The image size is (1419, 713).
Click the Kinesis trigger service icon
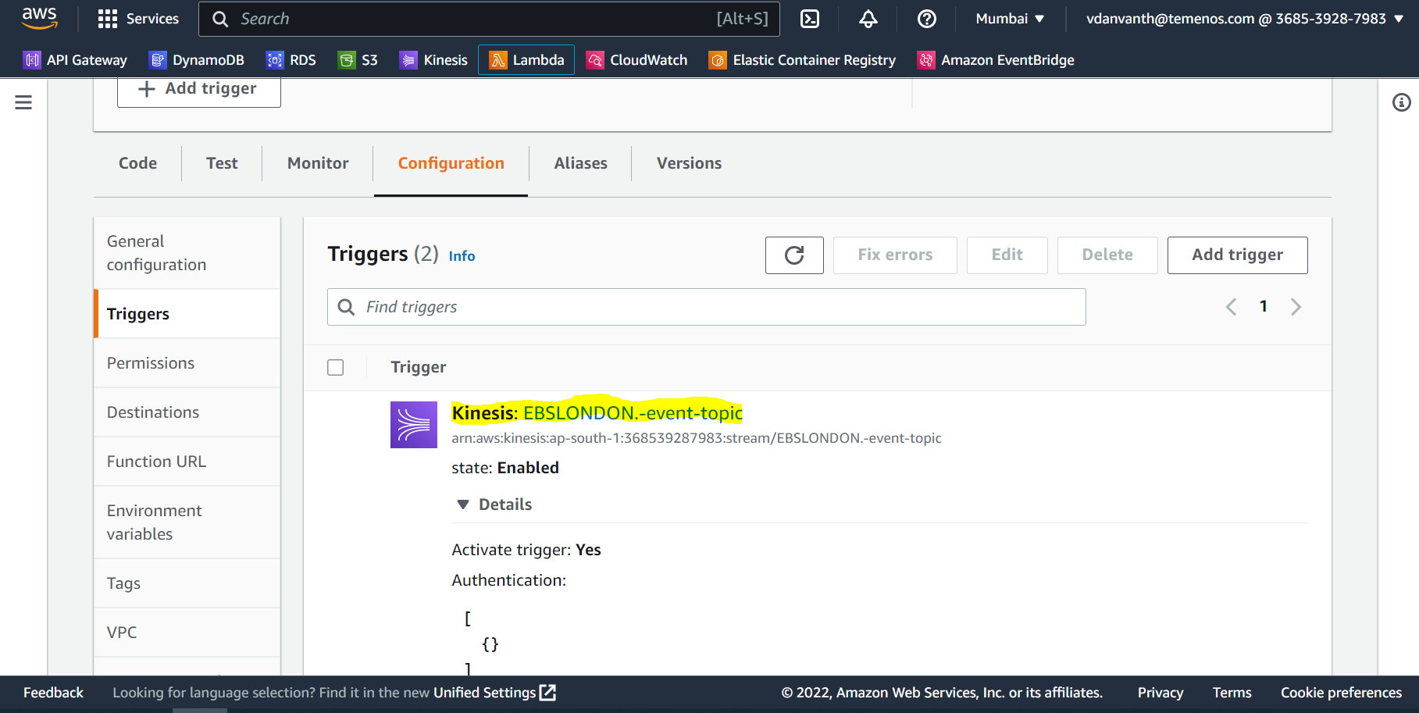coord(413,425)
